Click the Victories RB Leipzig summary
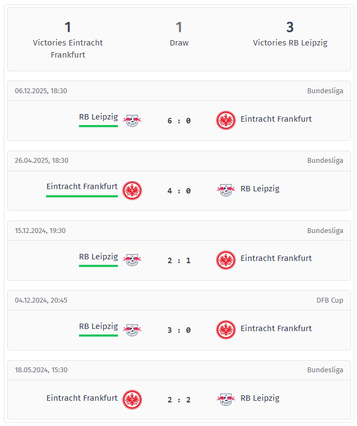The width and height of the screenshot is (357, 426). [290, 33]
